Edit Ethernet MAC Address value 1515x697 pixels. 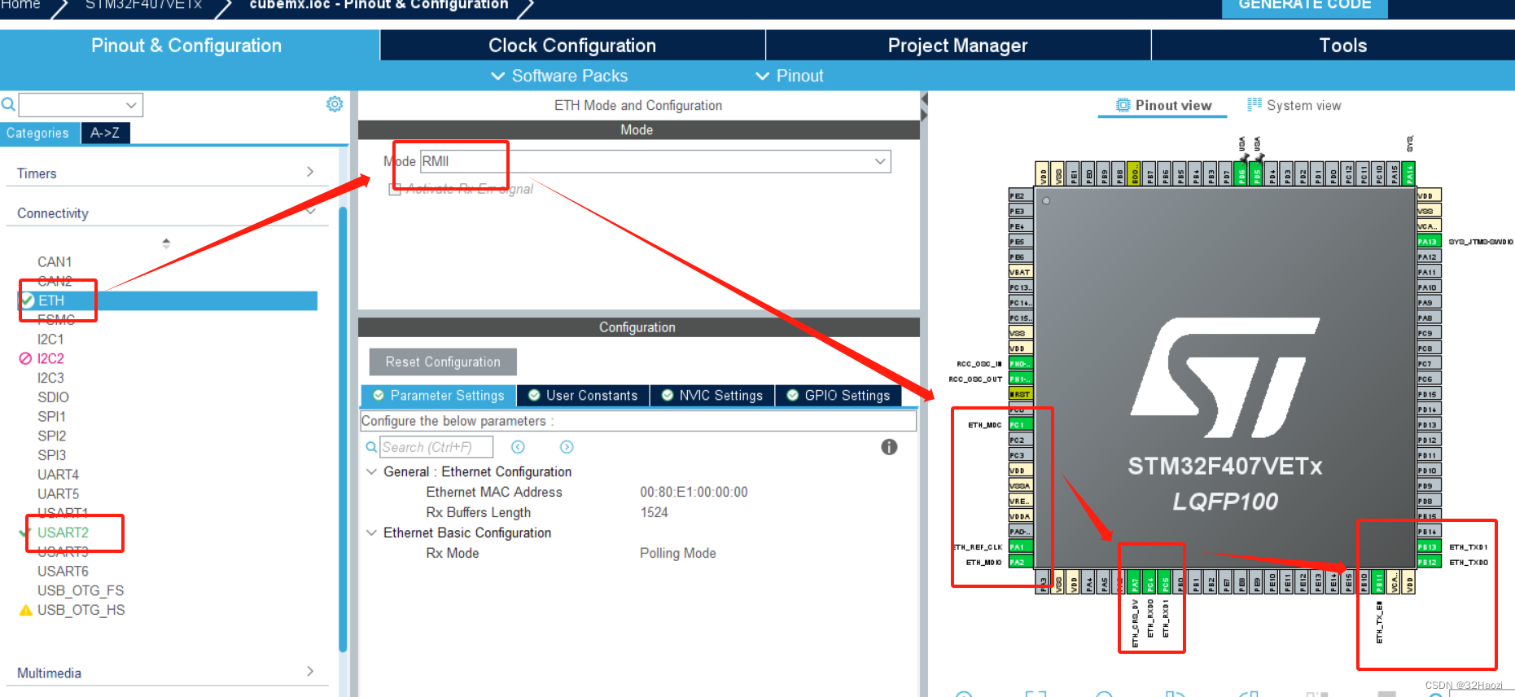tap(694, 492)
